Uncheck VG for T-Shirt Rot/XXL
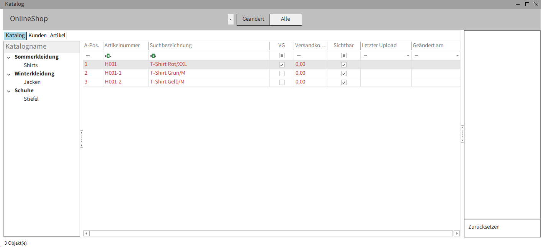The image size is (541, 247). pos(282,65)
